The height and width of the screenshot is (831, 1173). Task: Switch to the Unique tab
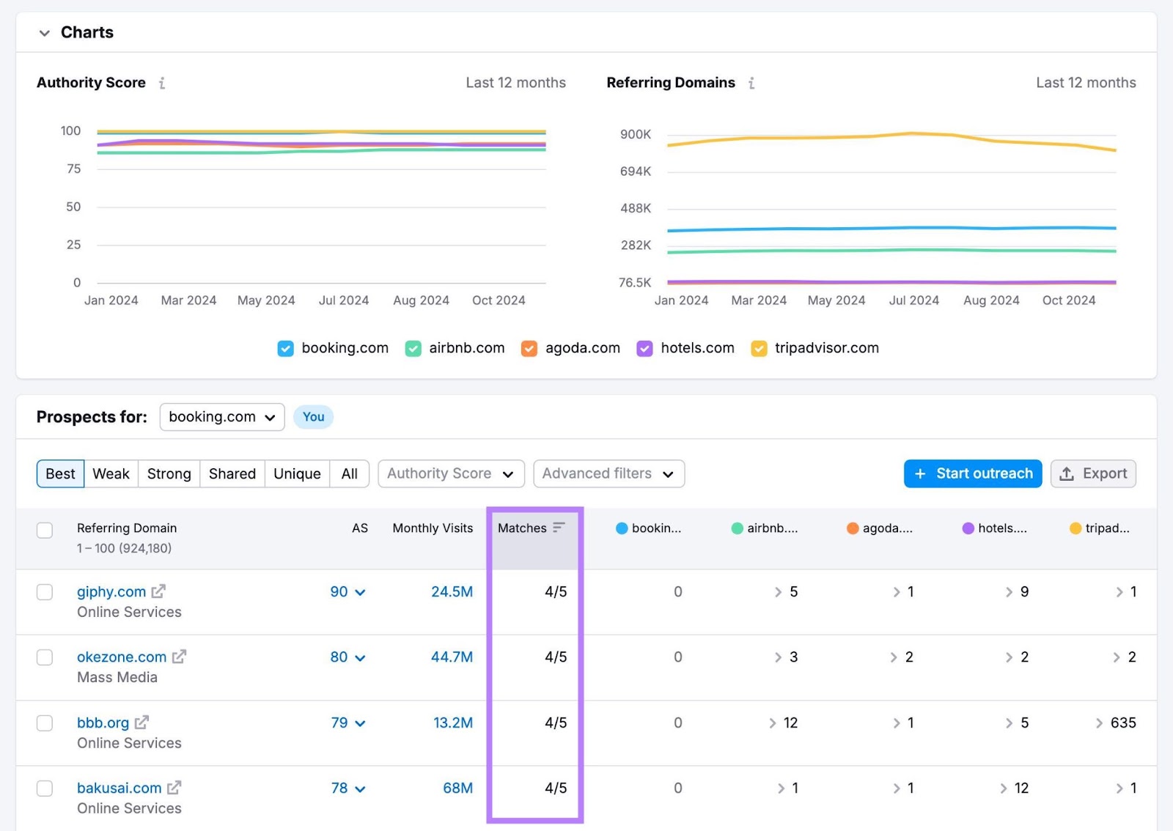pyautogui.click(x=297, y=474)
